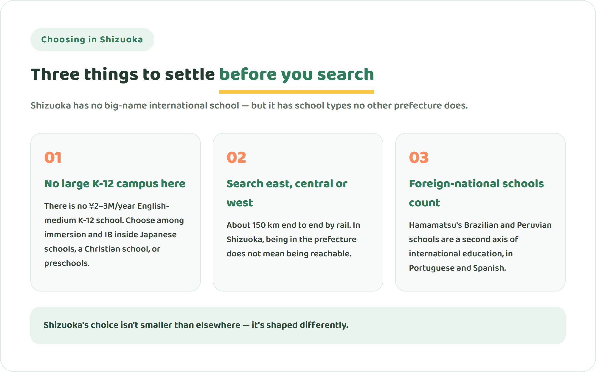Select 'Foreign-national schools count' title
The width and height of the screenshot is (596, 372).
point(476,193)
